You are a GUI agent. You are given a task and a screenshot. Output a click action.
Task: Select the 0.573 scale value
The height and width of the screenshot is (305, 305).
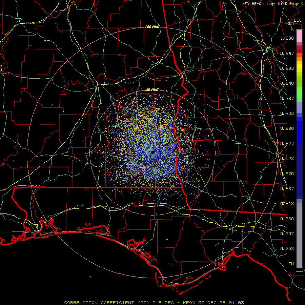click(x=287, y=159)
